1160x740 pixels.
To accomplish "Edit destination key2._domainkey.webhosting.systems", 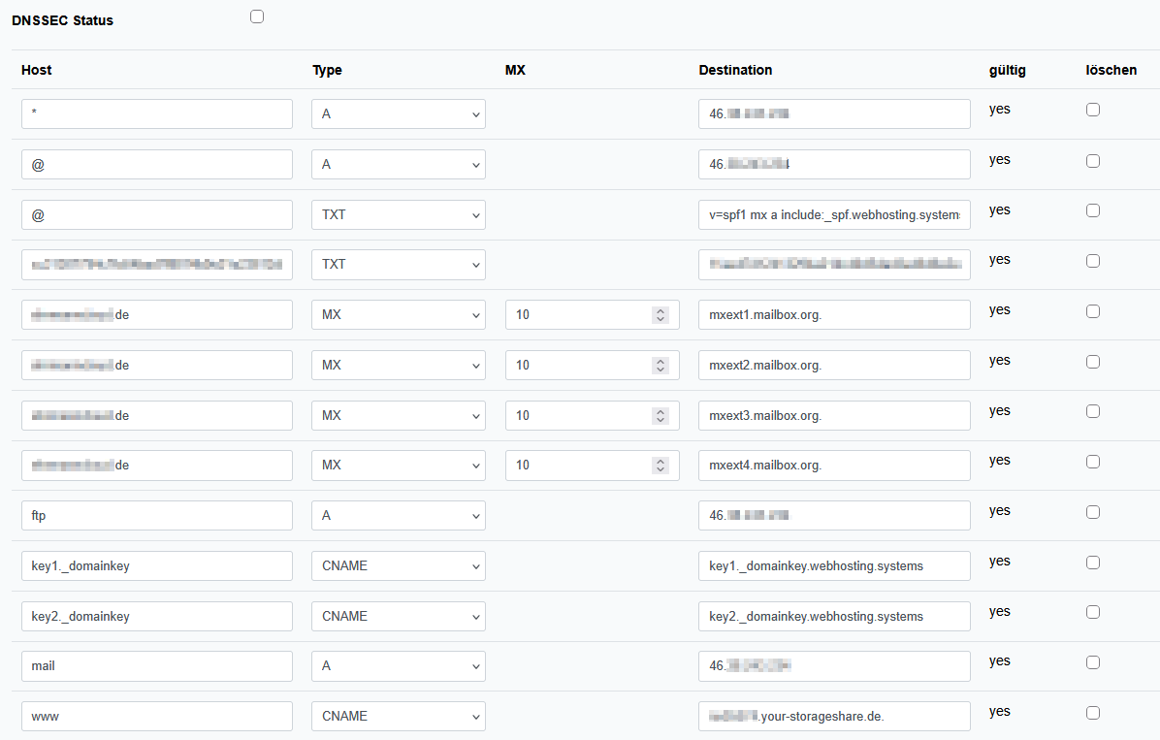I will (x=834, y=616).
